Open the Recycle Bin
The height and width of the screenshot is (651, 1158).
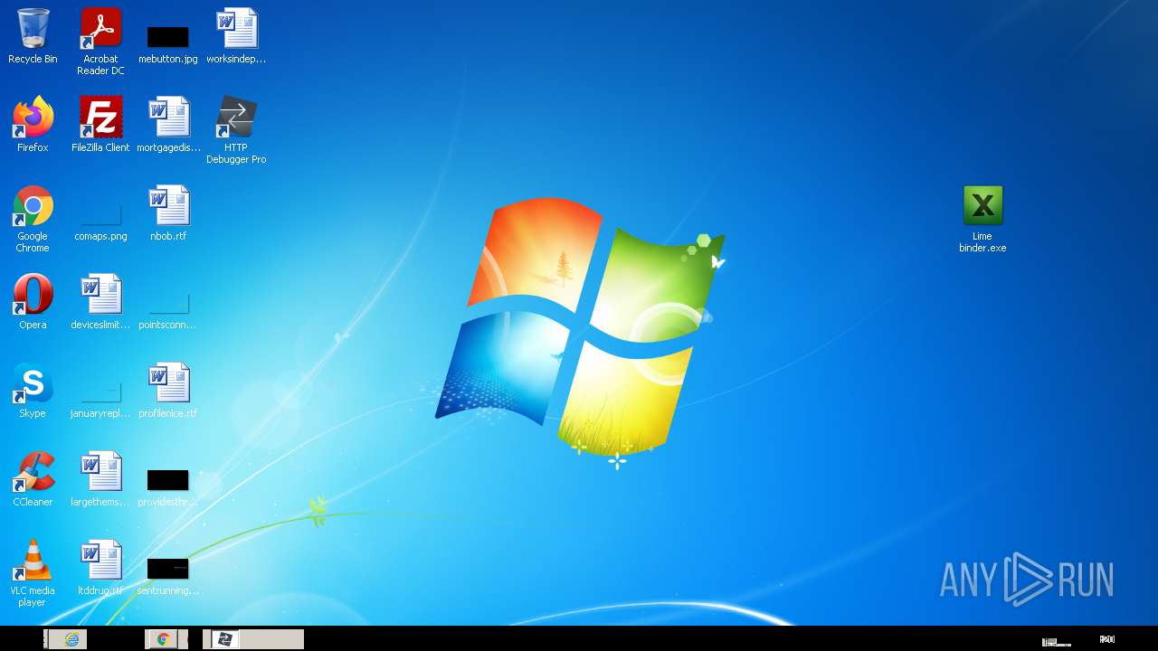pos(33,36)
